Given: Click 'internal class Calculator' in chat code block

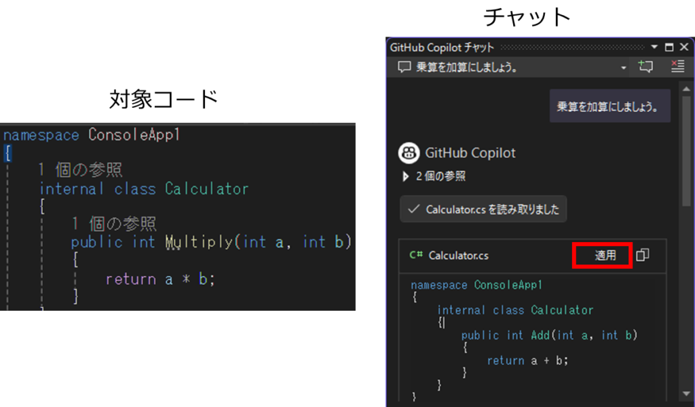Looking at the screenshot, I should coord(516,310).
